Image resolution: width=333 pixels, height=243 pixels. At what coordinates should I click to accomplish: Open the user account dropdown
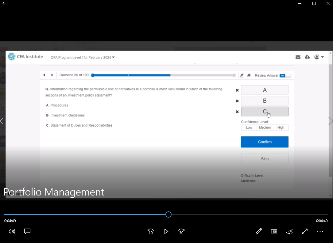[x=319, y=57]
